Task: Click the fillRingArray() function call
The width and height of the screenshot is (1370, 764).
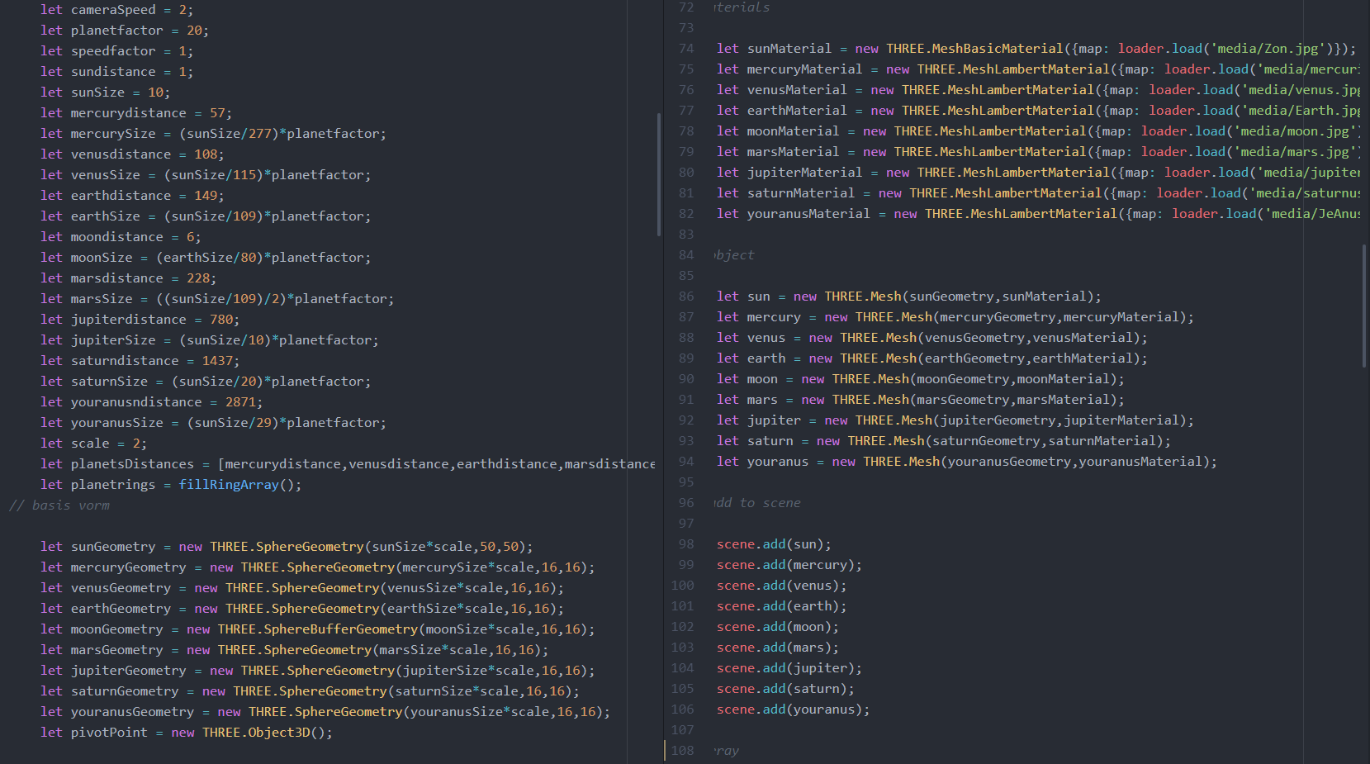Action: (x=240, y=485)
